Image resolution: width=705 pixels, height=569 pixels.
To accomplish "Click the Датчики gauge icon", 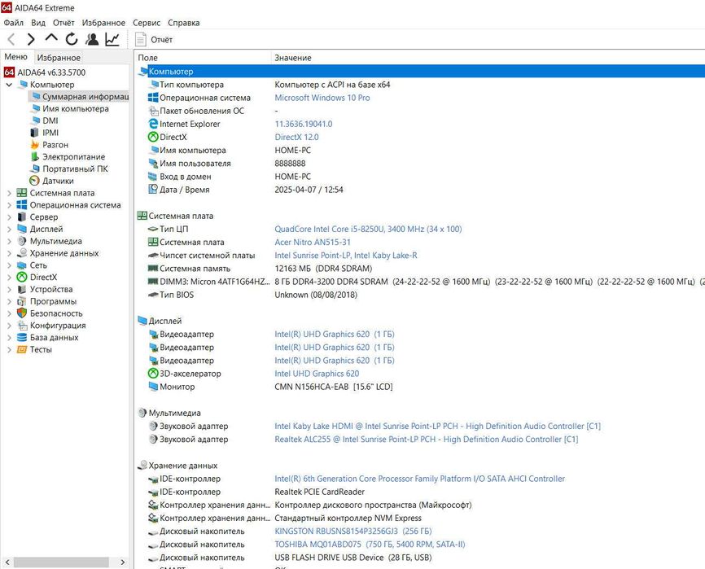I will pyautogui.click(x=35, y=181).
